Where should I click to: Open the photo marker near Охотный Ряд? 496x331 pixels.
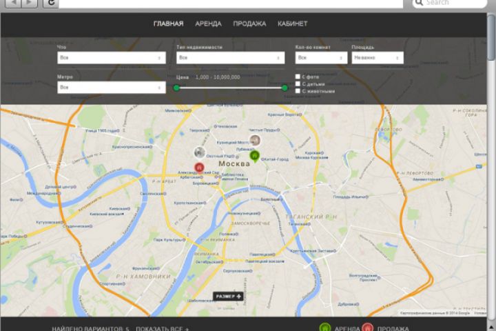[x=200, y=152]
